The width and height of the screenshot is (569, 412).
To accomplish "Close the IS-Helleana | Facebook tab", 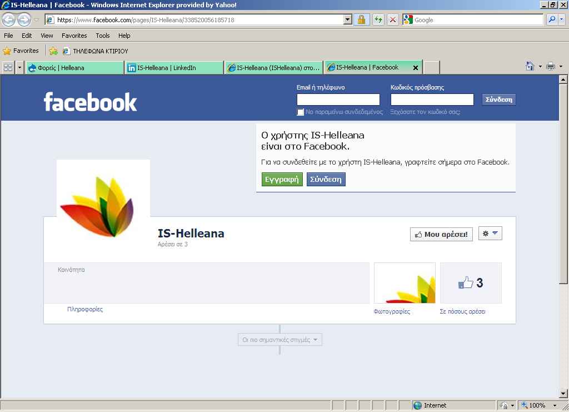I will click(416, 67).
